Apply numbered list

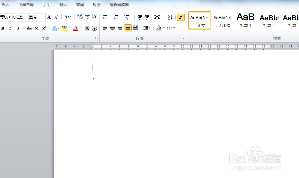click(x=116, y=17)
